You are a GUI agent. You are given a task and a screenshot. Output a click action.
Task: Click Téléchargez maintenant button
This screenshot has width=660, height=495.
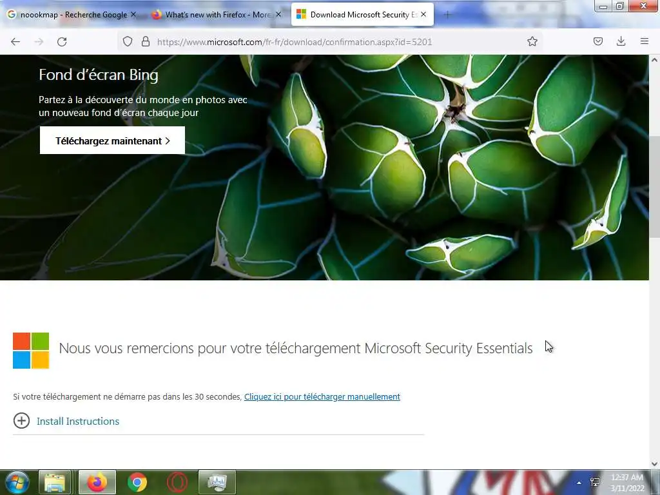click(x=112, y=141)
